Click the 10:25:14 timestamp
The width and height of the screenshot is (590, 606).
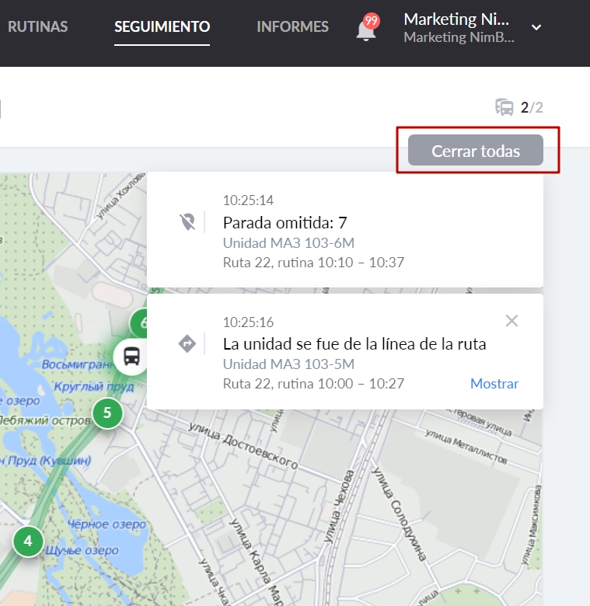(248, 200)
